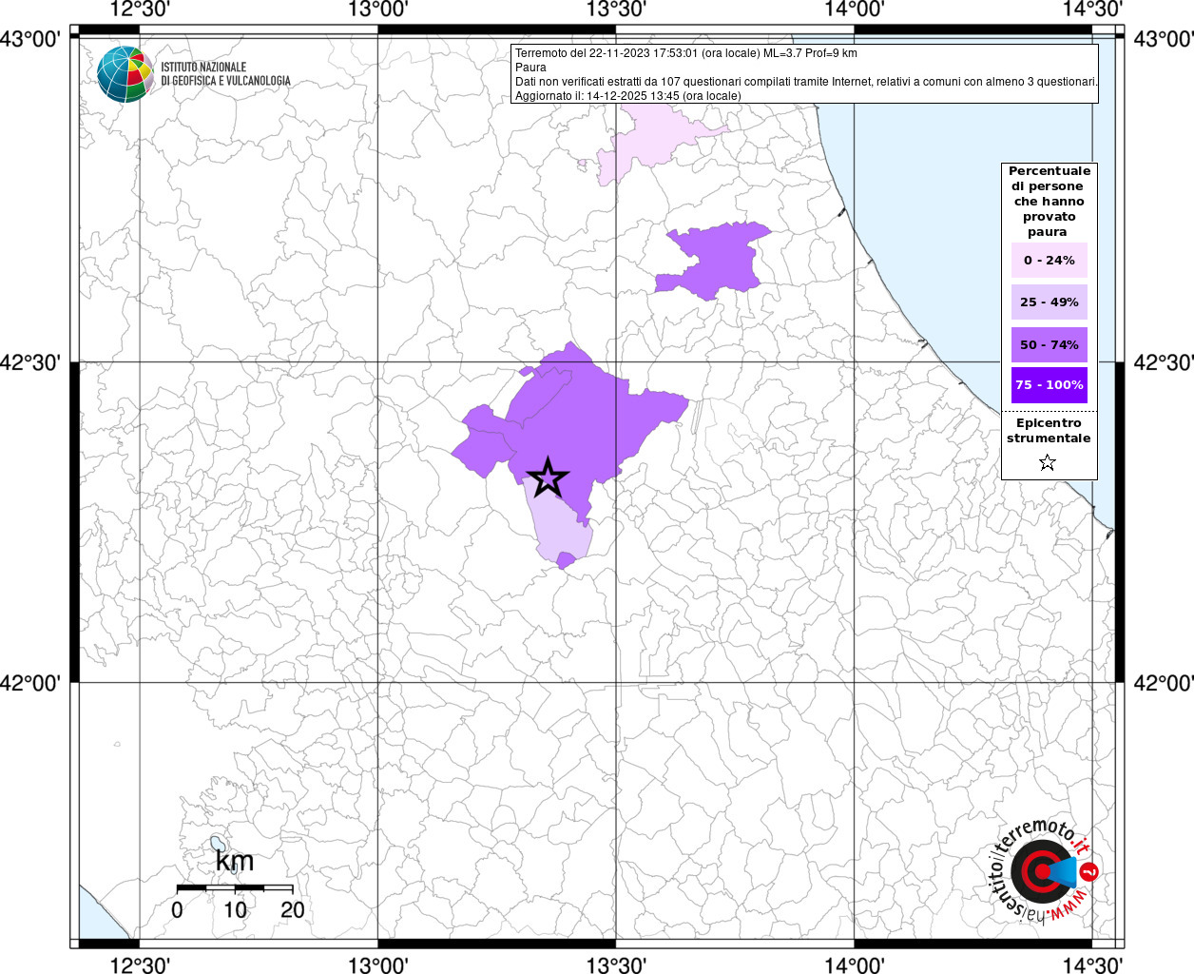Screen dimensions: 1194x974
Task: Click the 'Paura' label in header
Action: click(x=530, y=68)
